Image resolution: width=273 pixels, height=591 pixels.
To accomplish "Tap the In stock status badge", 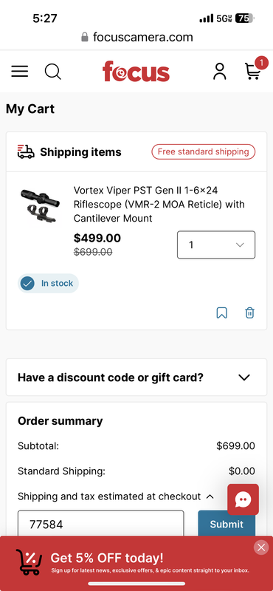I will coord(48,284).
